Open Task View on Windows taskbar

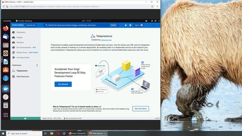click(x=45, y=133)
